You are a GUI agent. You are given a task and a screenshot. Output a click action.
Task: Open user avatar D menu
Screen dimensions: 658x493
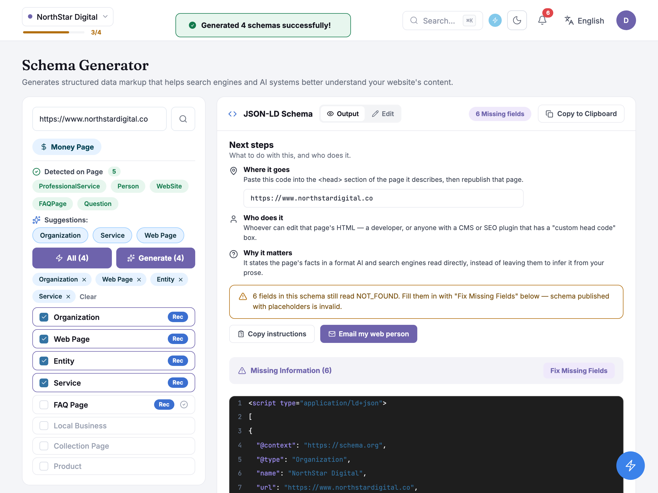626,21
